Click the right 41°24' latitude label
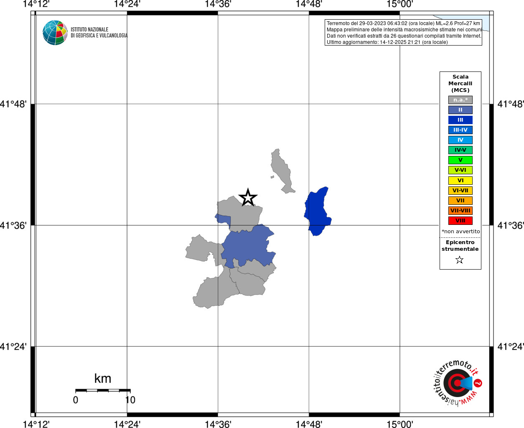 coord(510,346)
